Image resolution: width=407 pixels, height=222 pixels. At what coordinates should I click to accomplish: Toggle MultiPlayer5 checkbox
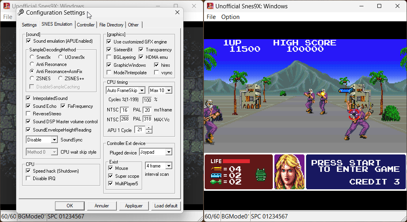point(110,184)
